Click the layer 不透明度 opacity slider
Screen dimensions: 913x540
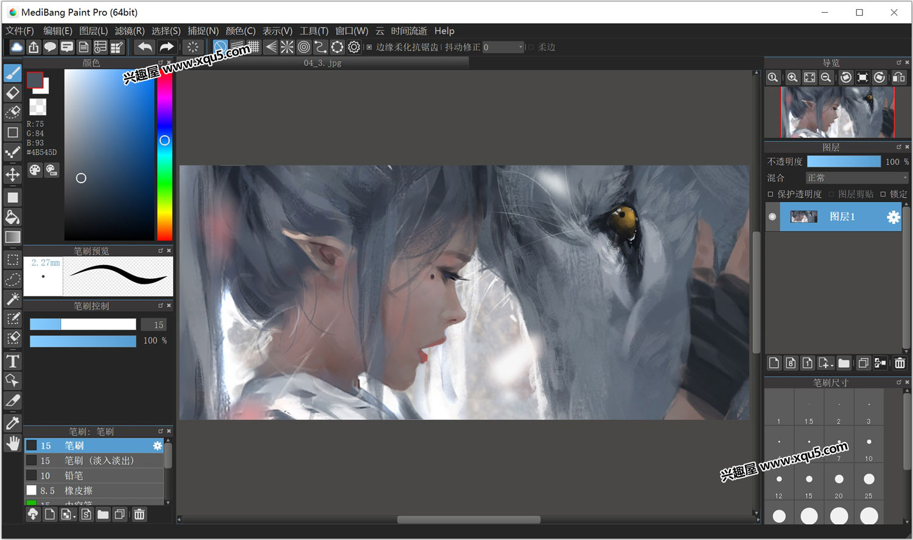tap(844, 161)
